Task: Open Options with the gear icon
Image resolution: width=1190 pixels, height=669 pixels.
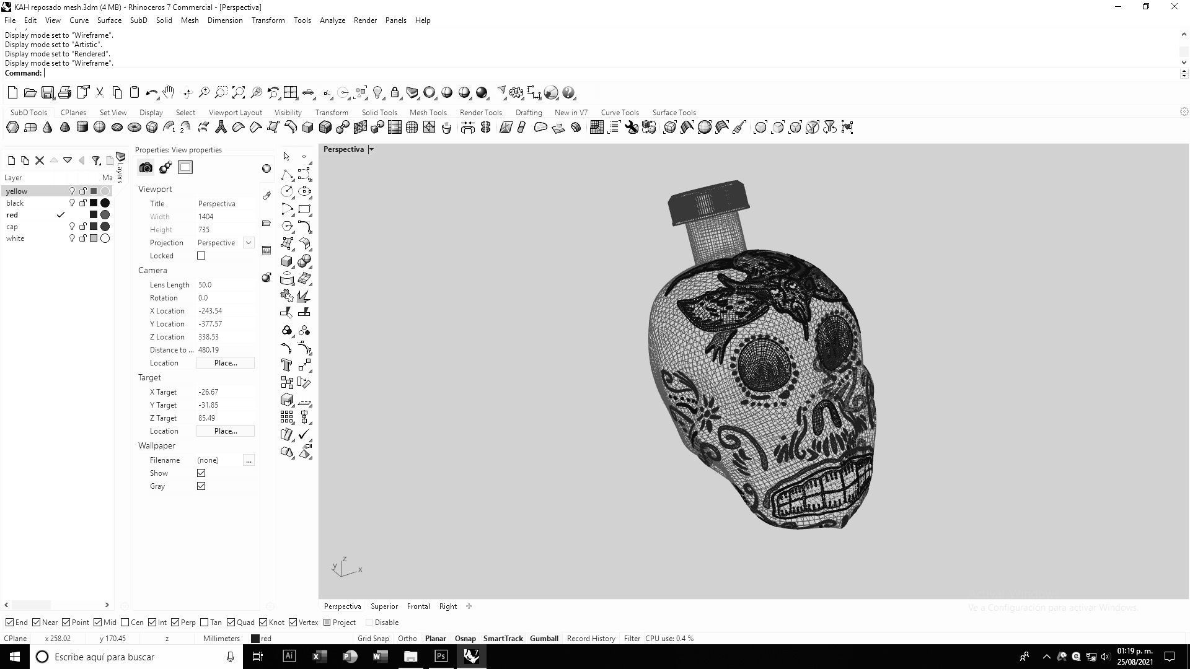Action: pos(516,93)
